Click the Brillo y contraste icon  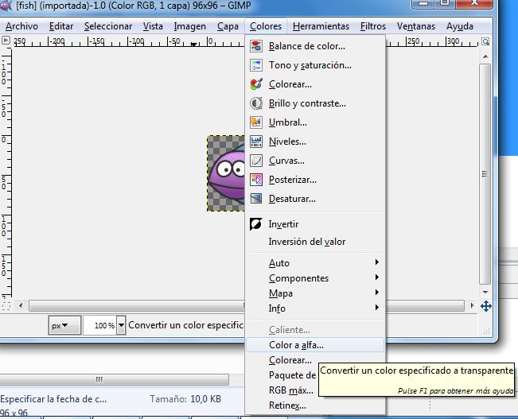coord(256,103)
